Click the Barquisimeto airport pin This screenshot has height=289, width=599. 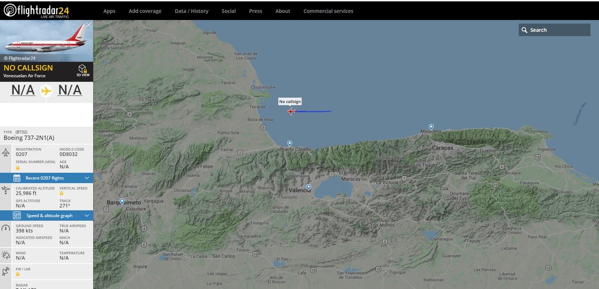click(122, 201)
